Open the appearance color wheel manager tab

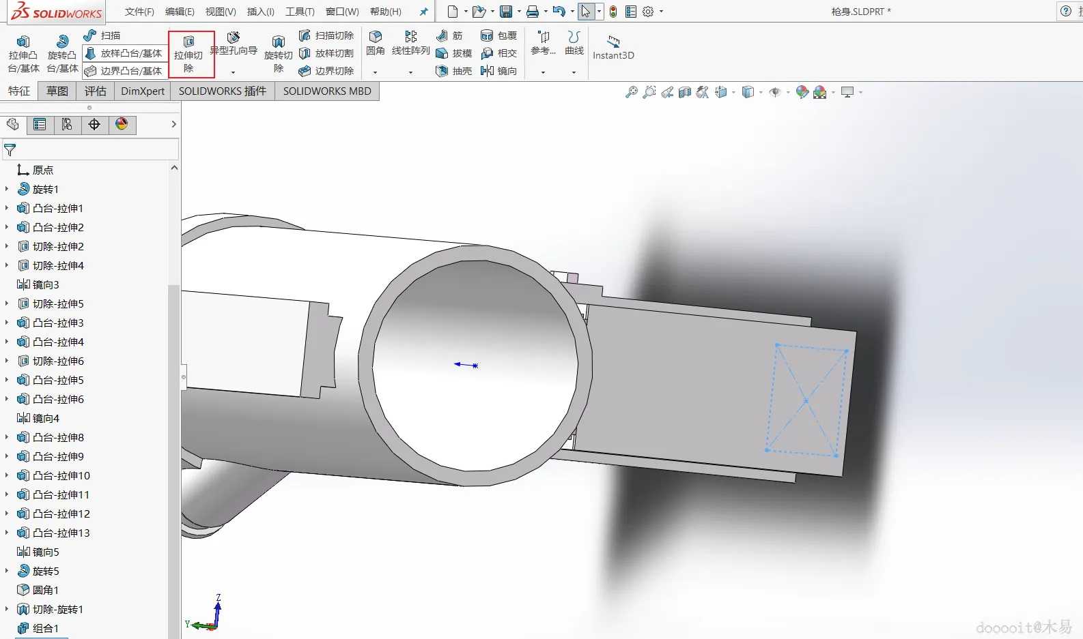[x=122, y=124]
